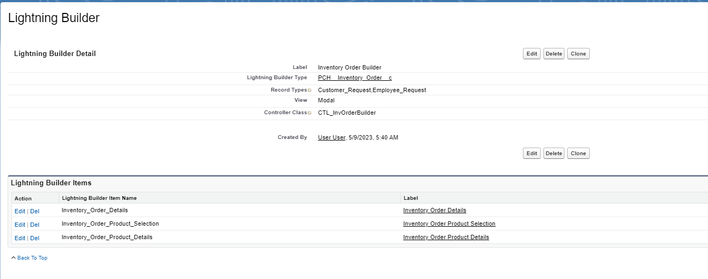
Task: Edit the Inventory_Order_Product_Selection item row
Action: click(19, 225)
